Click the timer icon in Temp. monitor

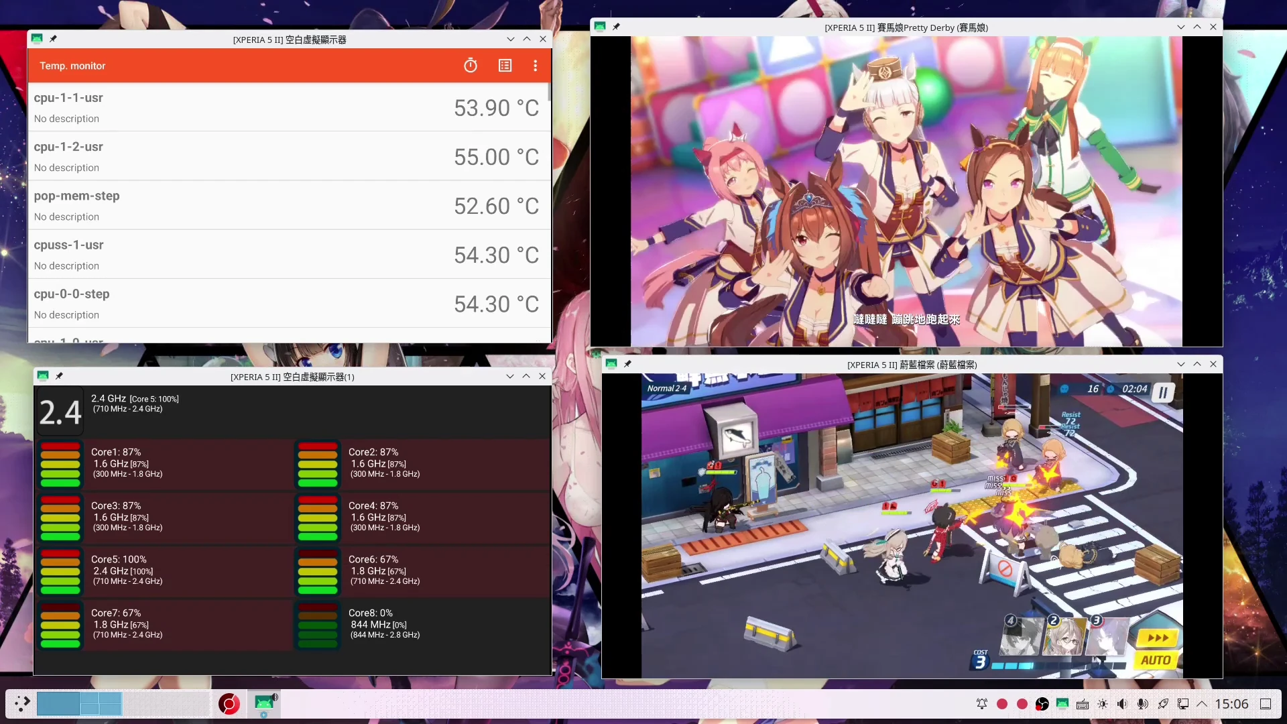click(471, 66)
